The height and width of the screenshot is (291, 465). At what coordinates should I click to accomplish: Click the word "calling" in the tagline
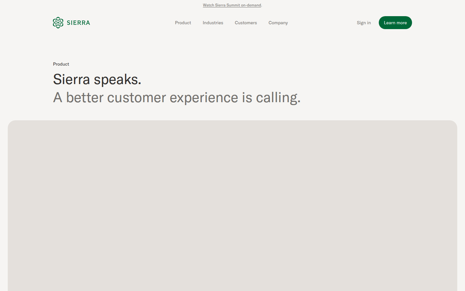(x=278, y=98)
